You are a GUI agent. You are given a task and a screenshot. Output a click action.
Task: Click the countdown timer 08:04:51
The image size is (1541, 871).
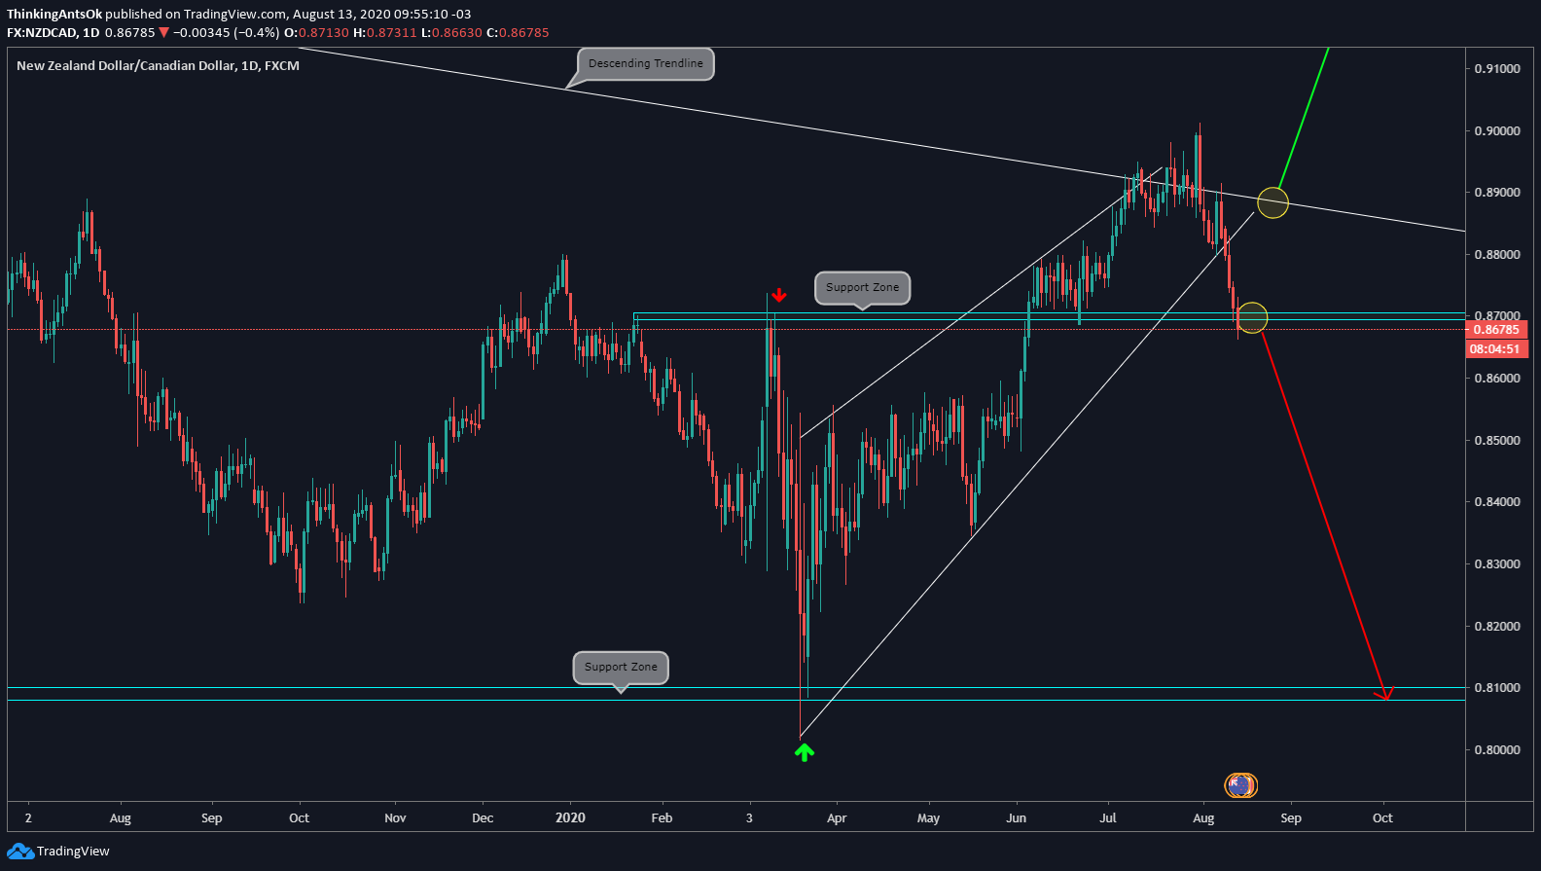pyautogui.click(x=1496, y=348)
